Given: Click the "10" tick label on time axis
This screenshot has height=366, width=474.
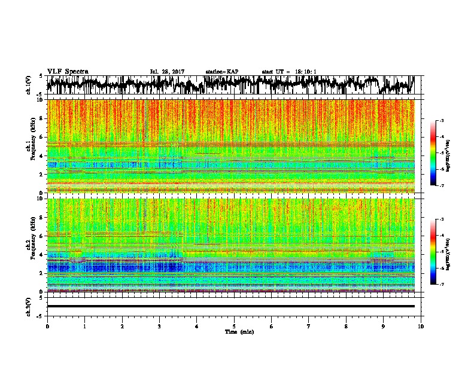Looking at the screenshot, I should tap(421, 326).
